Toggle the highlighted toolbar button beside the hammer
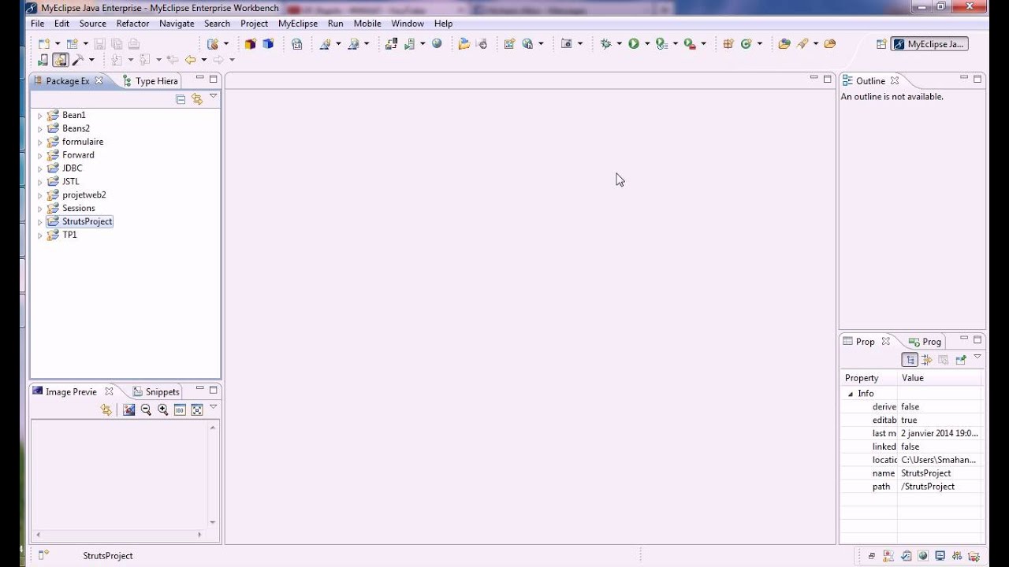This screenshot has height=567, width=1009. (x=61, y=60)
